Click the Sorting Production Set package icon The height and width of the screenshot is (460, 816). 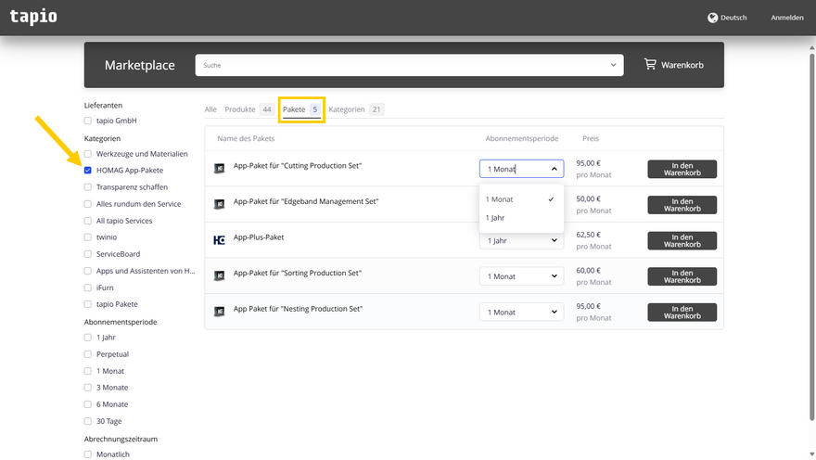[x=219, y=275]
